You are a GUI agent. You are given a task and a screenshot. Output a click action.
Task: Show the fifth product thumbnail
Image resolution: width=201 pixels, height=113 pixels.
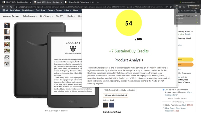[7, 51]
